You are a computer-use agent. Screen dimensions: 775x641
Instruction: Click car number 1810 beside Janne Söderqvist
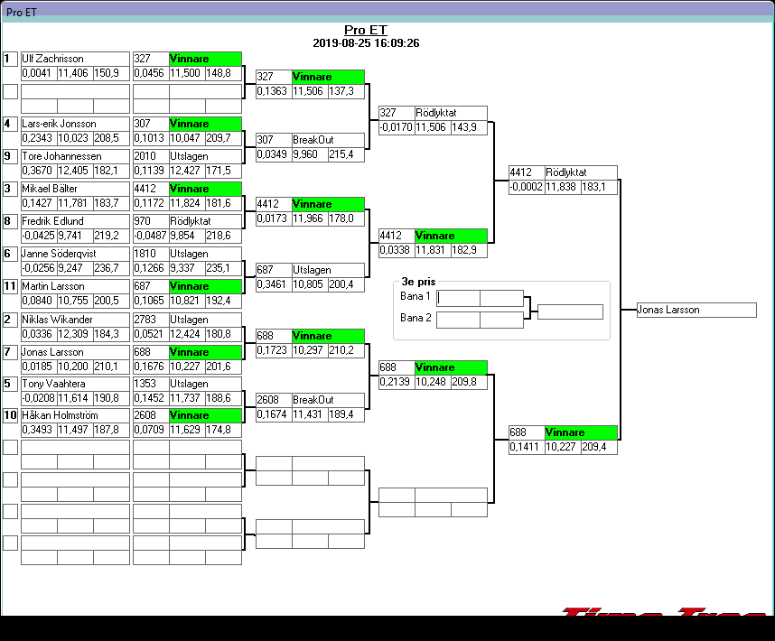point(150,254)
